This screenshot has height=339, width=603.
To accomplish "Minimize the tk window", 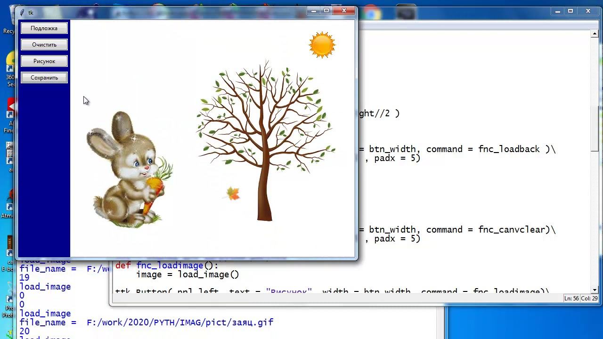I will tap(314, 10).
